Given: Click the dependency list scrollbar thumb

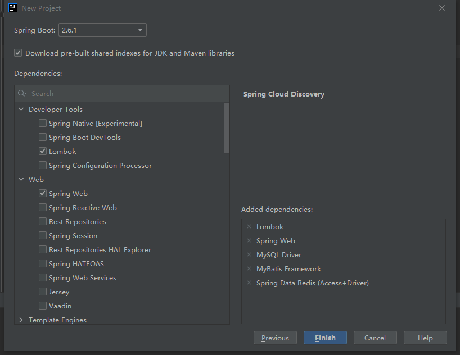Looking at the screenshot, I should [227, 128].
